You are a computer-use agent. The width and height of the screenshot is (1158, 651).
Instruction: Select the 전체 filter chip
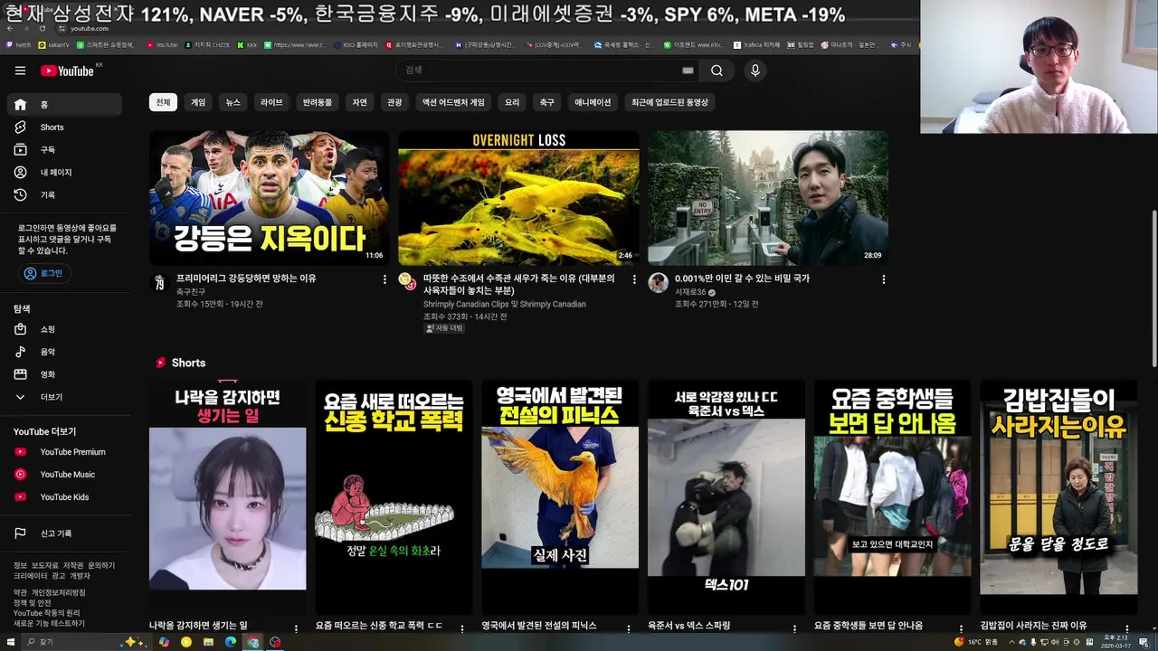(x=163, y=102)
